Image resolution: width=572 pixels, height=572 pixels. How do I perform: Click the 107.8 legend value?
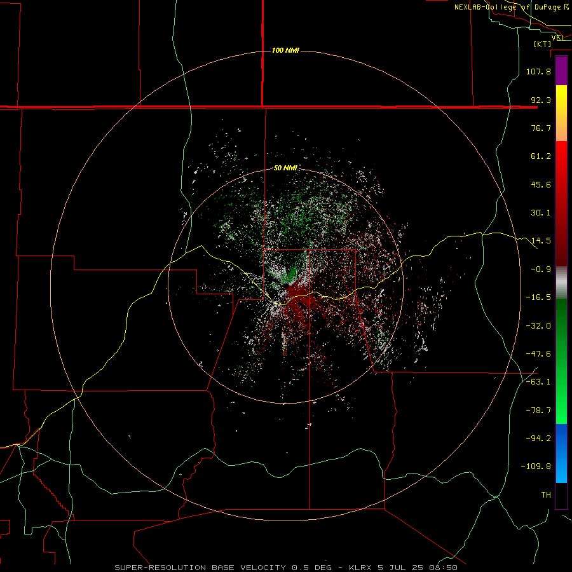coord(538,71)
